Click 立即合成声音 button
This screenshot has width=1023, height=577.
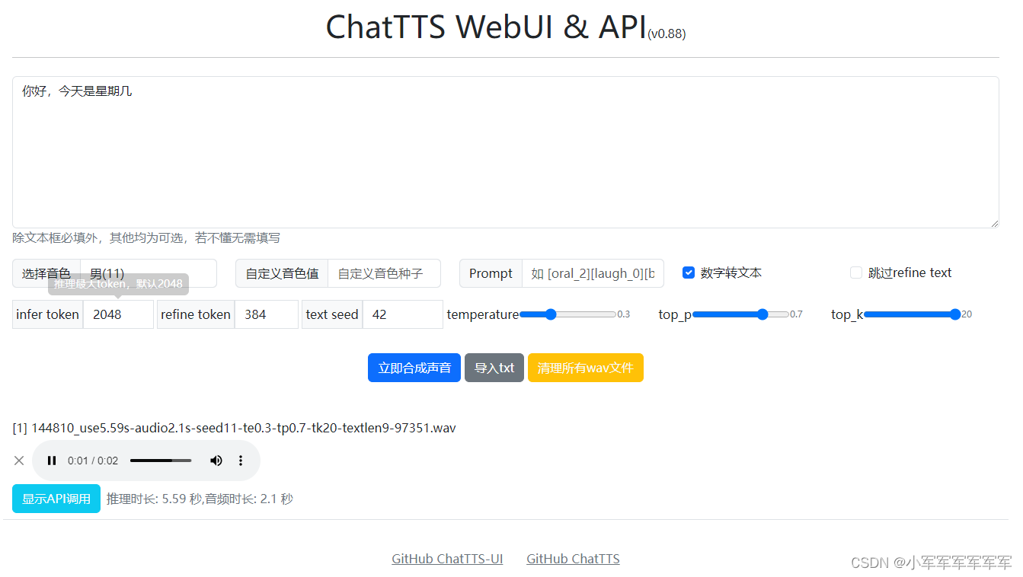tap(414, 368)
